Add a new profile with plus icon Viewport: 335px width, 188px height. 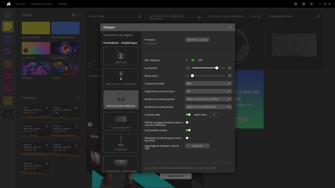(x=8, y=114)
